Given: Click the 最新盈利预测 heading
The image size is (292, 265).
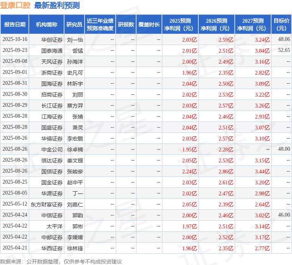Looking at the screenshot, I should coord(57,5).
